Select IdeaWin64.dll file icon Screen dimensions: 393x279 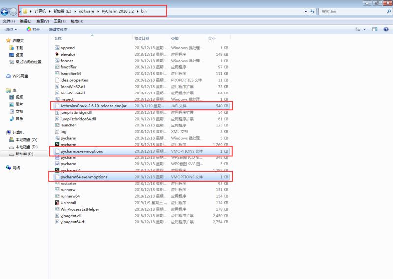57,93
